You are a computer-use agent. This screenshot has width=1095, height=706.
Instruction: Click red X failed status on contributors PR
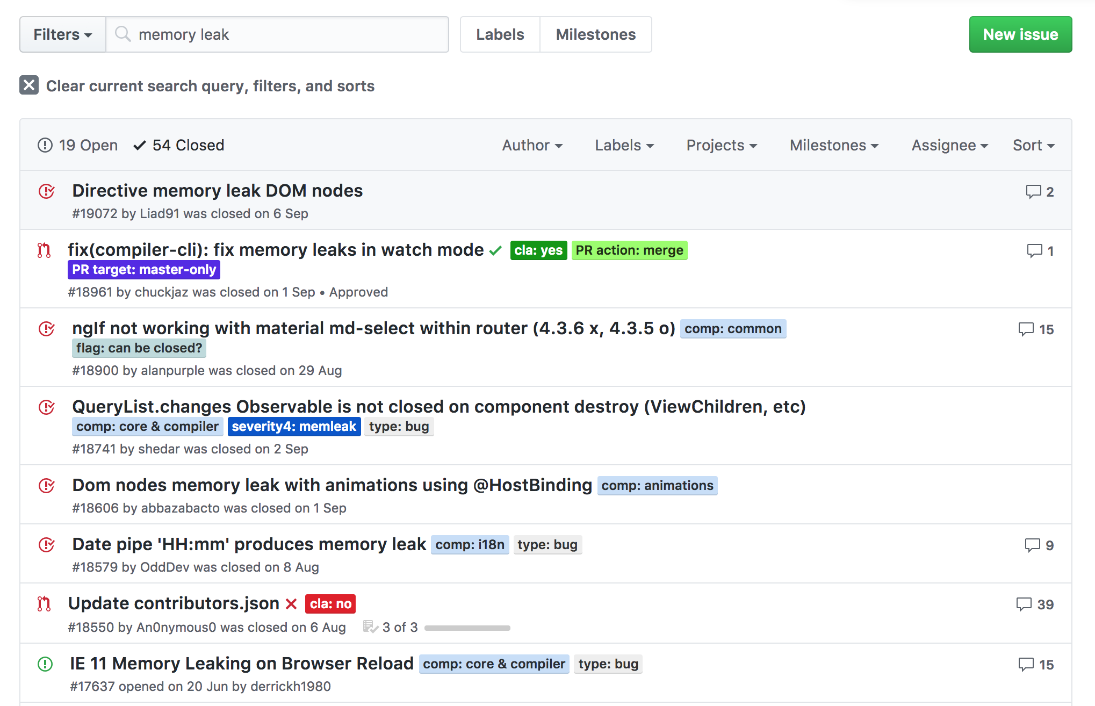point(291,604)
